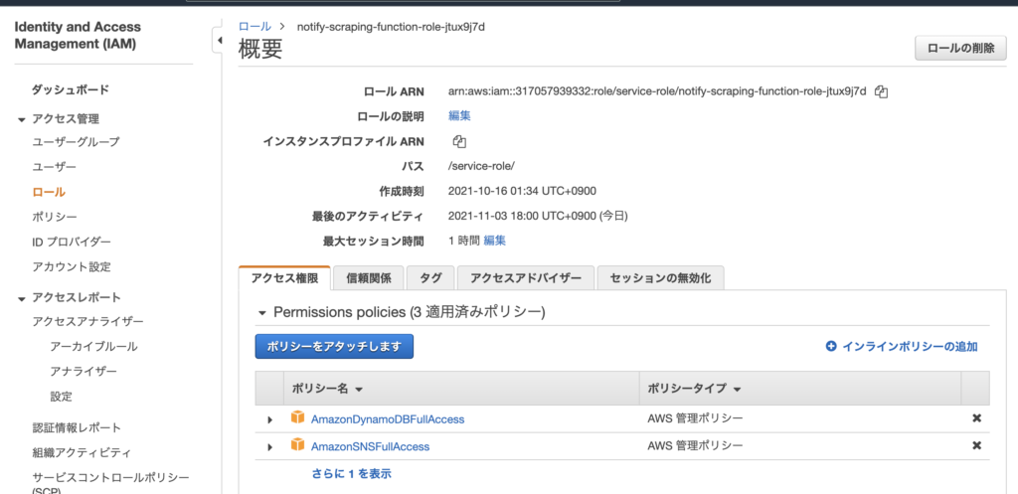
Task: Switch to the 信頼関係 tab
Action: click(x=369, y=278)
